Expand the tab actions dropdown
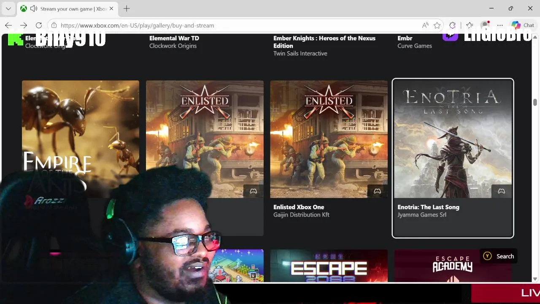540x304 pixels. click(x=8, y=8)
